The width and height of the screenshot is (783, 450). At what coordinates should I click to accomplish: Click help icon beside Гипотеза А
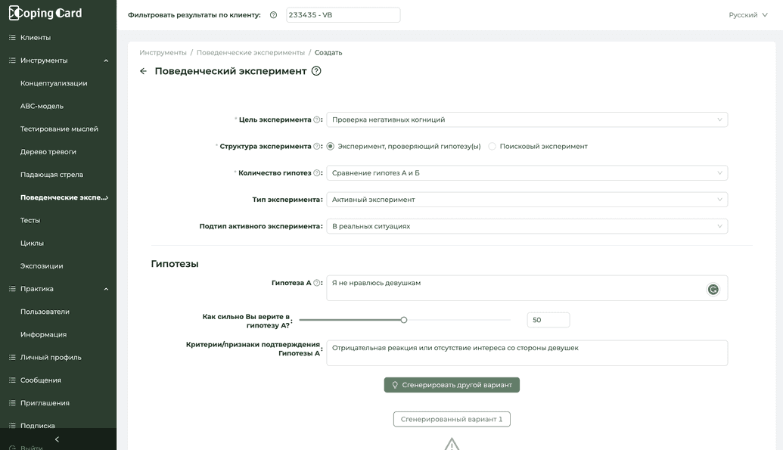(x=316, y=283)
